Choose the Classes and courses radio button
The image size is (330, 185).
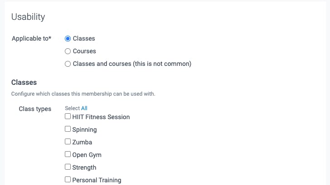tap(68, 64)
